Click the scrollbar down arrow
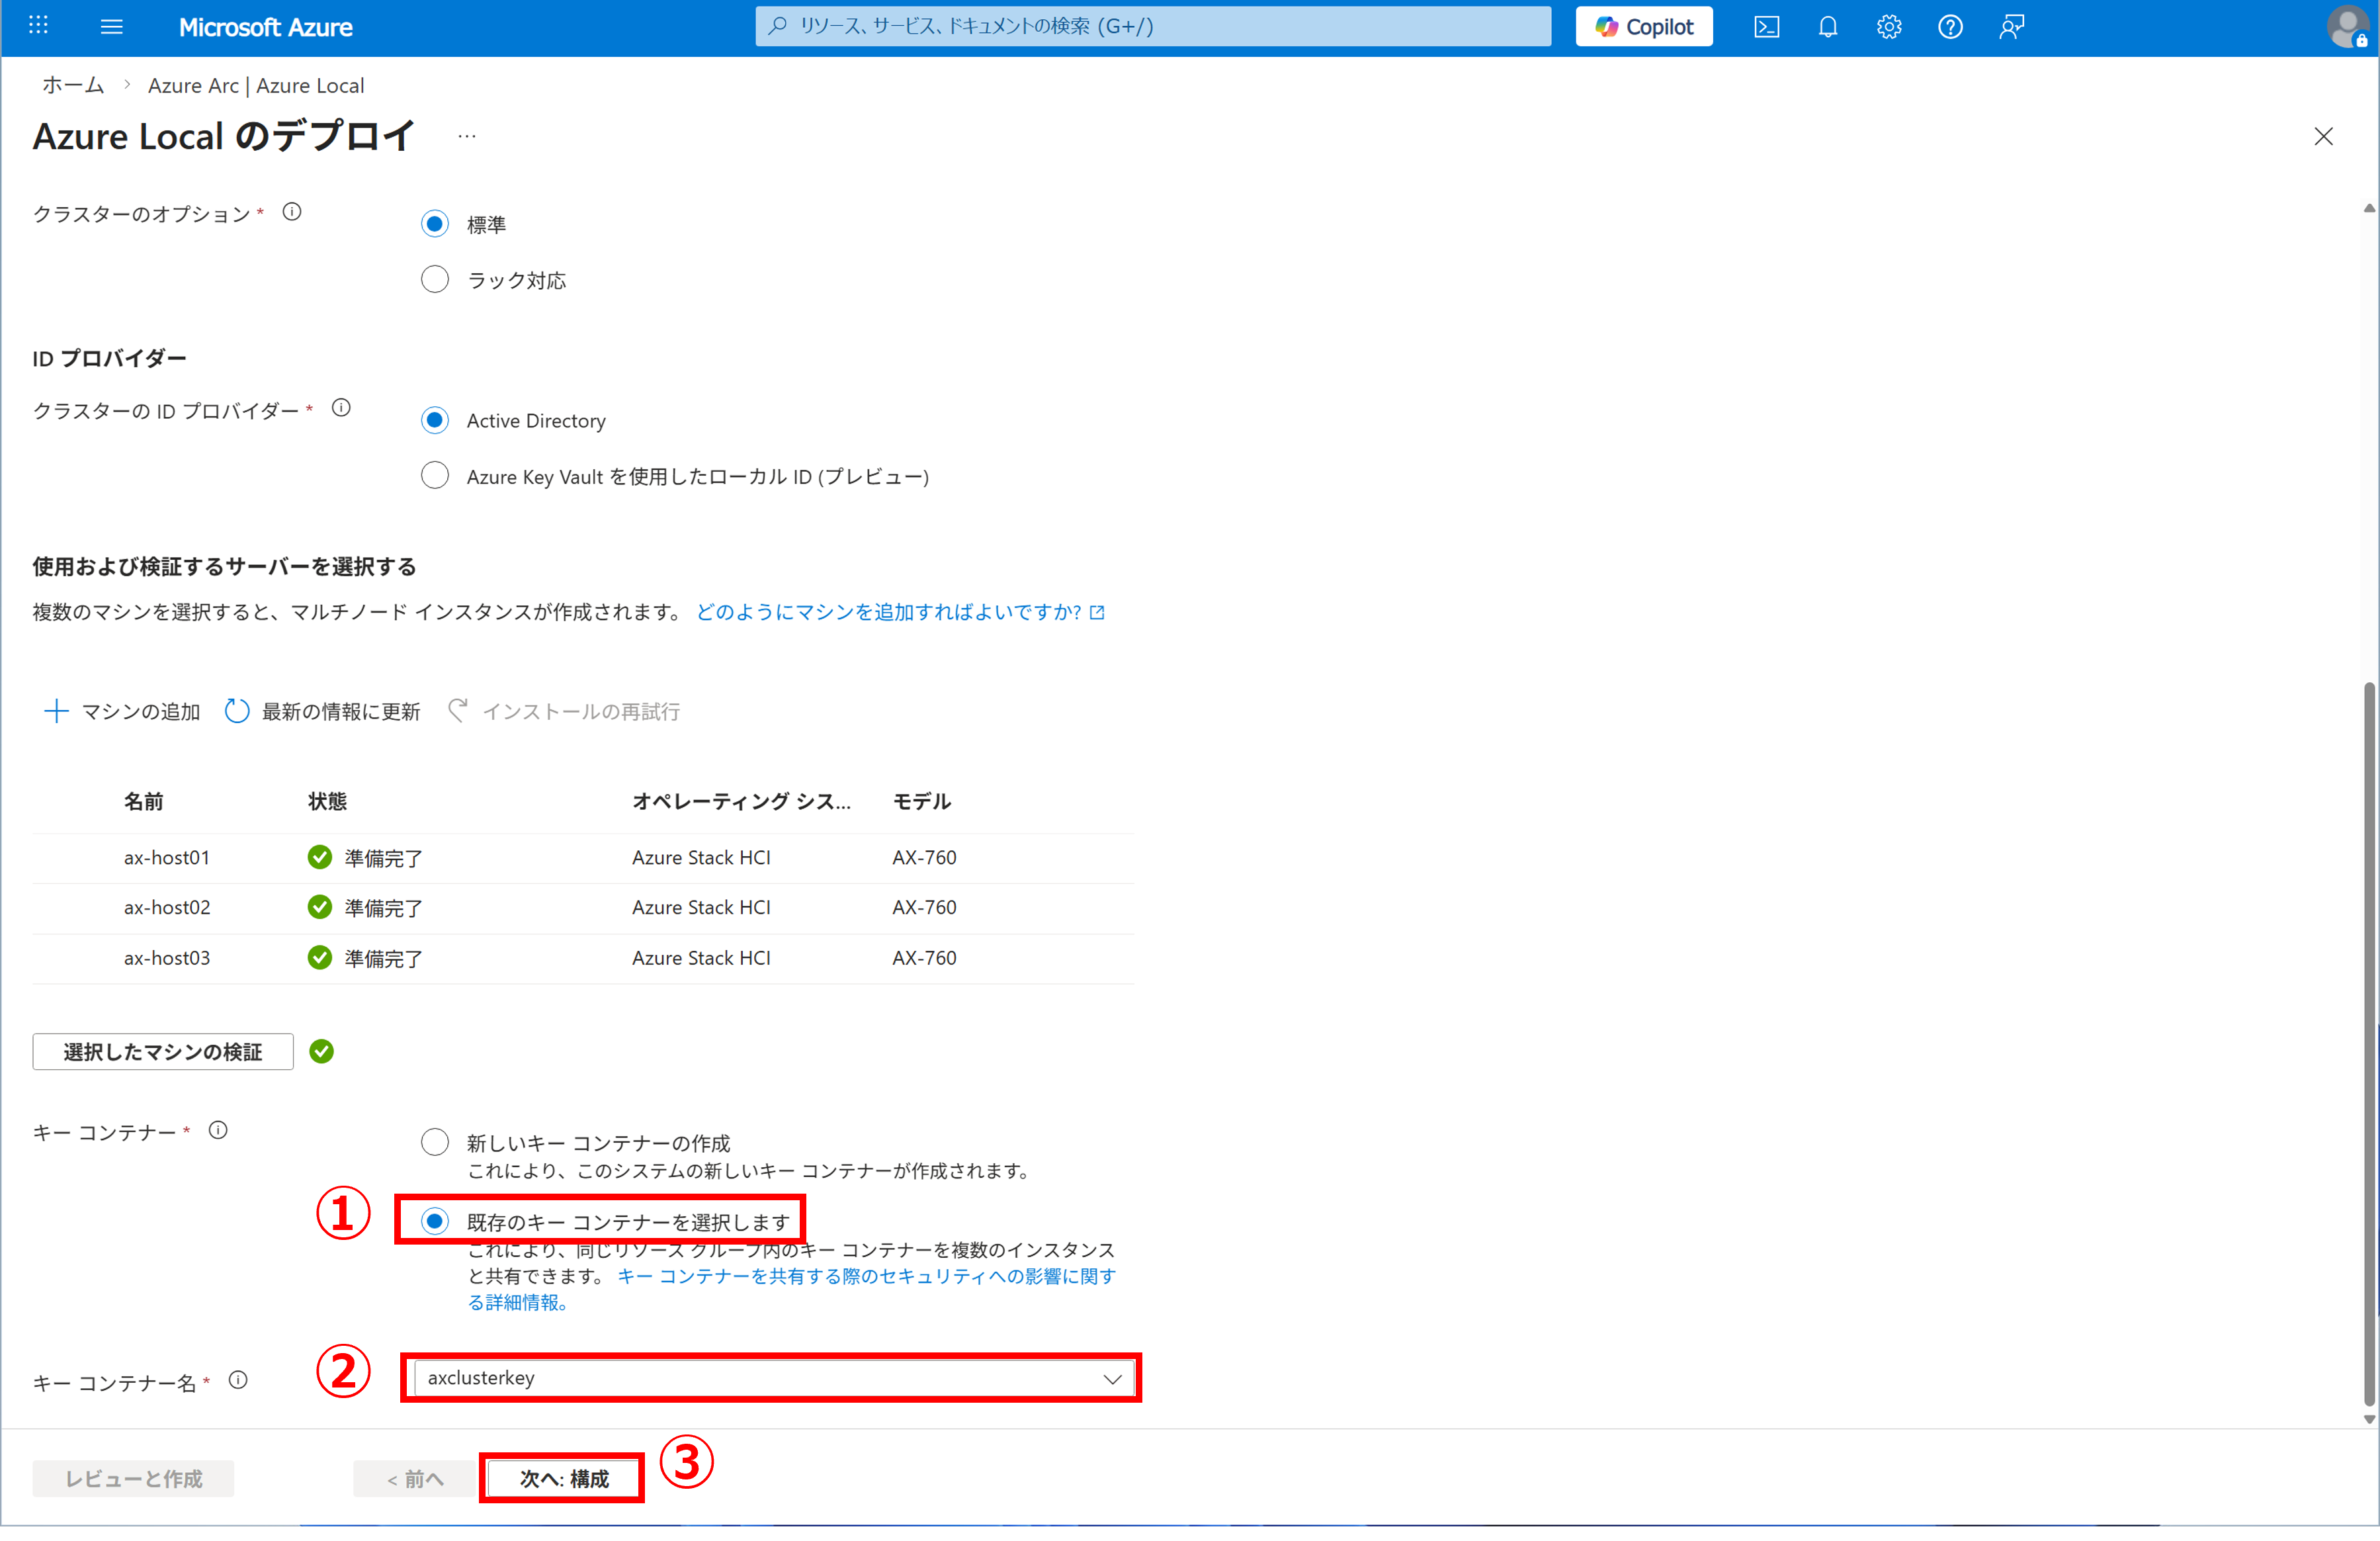 tap(2368, 1418)
